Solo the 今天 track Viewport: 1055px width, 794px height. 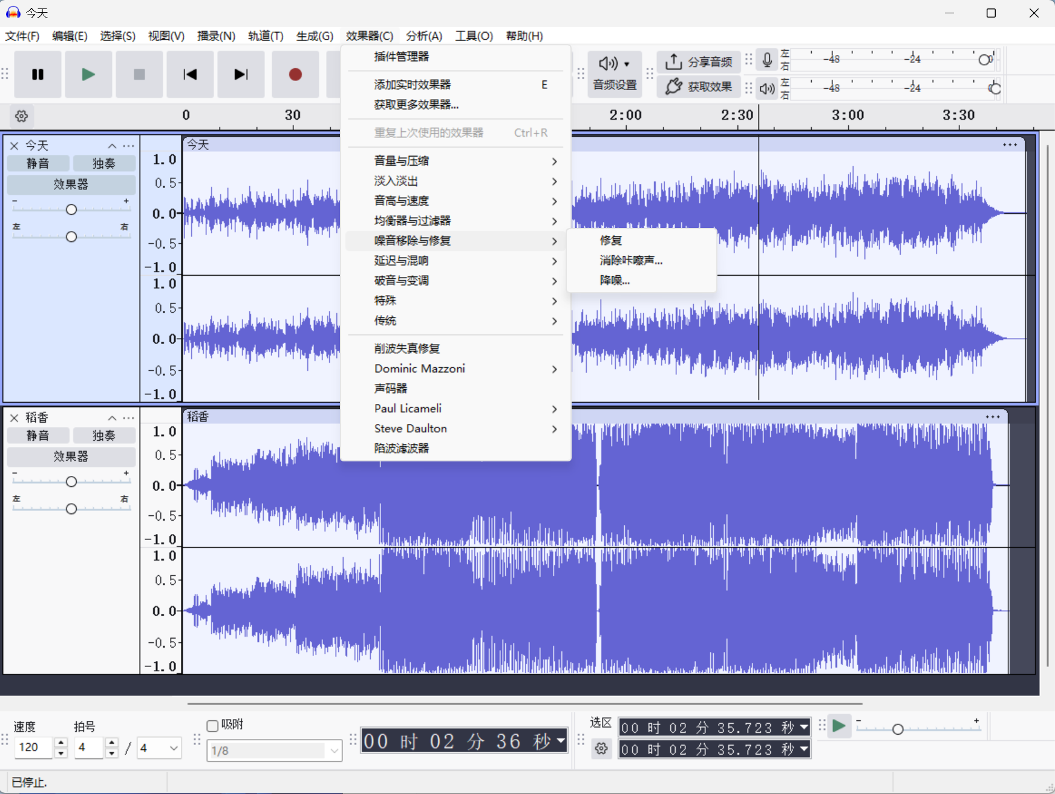104,163
